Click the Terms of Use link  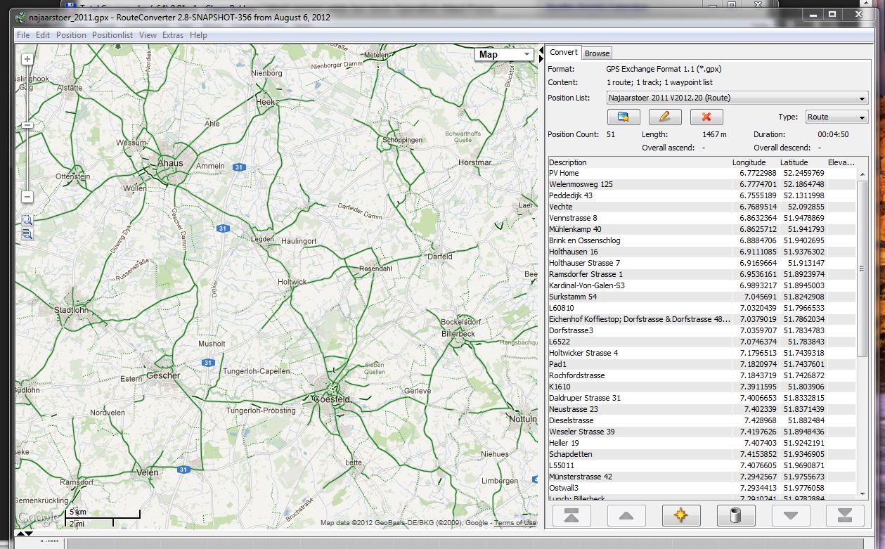point(515,523)
